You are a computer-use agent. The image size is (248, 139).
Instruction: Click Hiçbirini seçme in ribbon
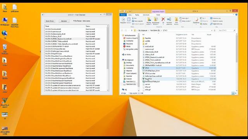[216, 21]
